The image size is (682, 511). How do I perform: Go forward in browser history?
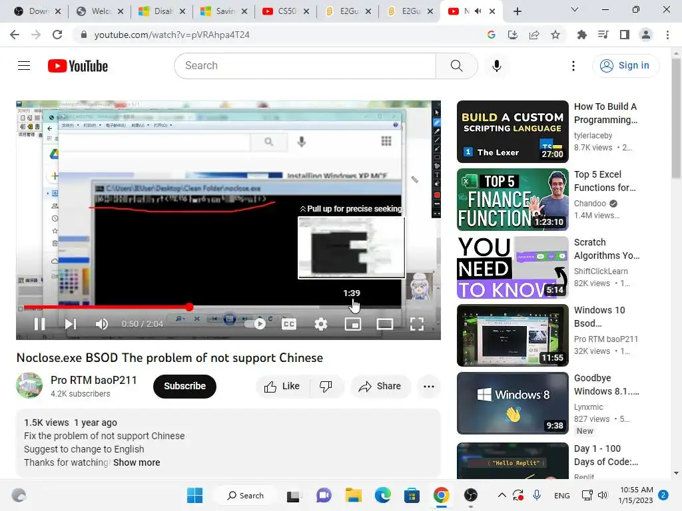coord(36,35)
